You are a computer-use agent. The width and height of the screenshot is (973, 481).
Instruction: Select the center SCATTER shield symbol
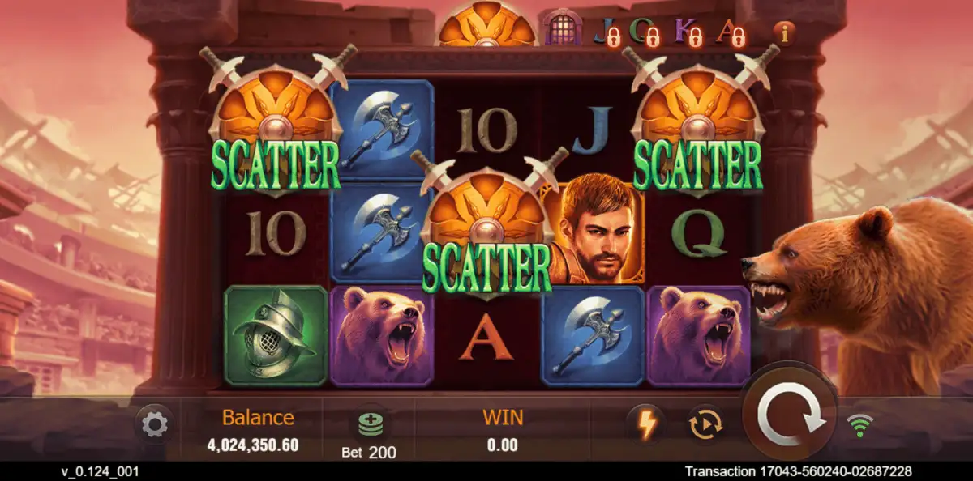487,223
